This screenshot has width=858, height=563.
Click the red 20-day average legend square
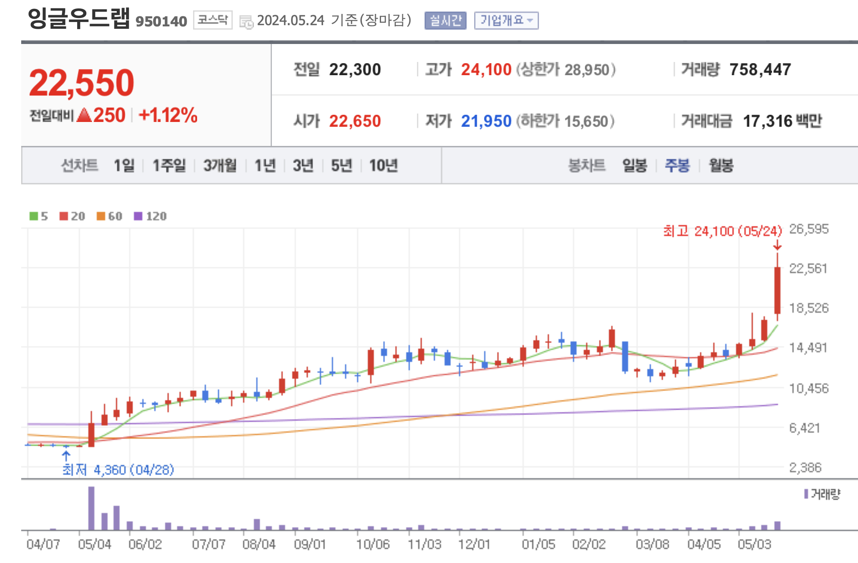[64, 216]
